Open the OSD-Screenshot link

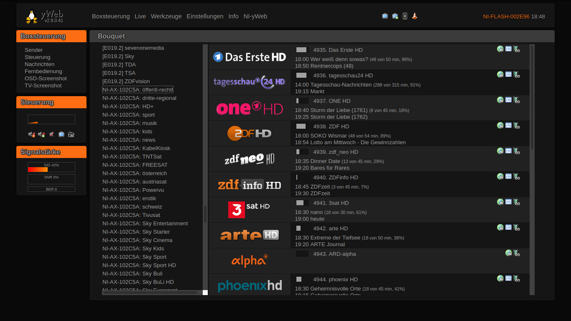[46, 78]
